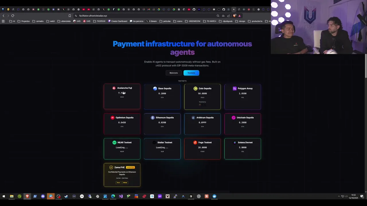This screenshot has height=206, width=367.
Task: Open the Creator Dashboard bookmark
Action: [118, 21]
